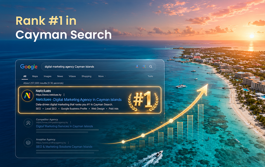Click the Google logo

coord(29,67)
